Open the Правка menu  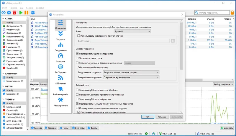point(13,8)
